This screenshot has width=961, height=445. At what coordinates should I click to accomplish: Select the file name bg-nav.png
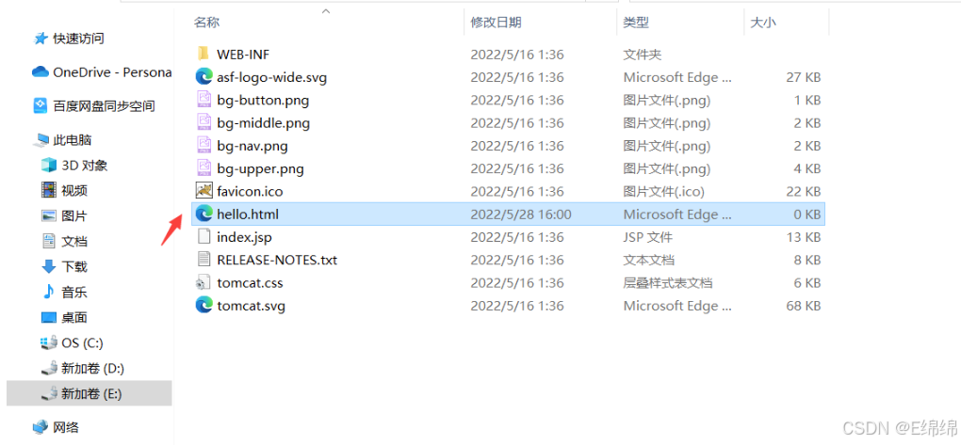coord(252,146)
